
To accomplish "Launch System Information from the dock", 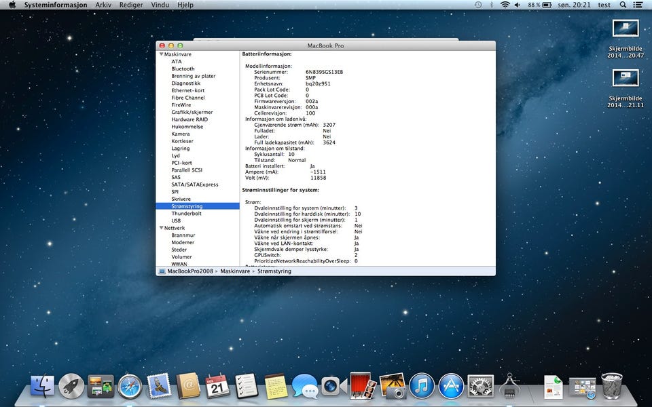I will [x=509, y=387].
